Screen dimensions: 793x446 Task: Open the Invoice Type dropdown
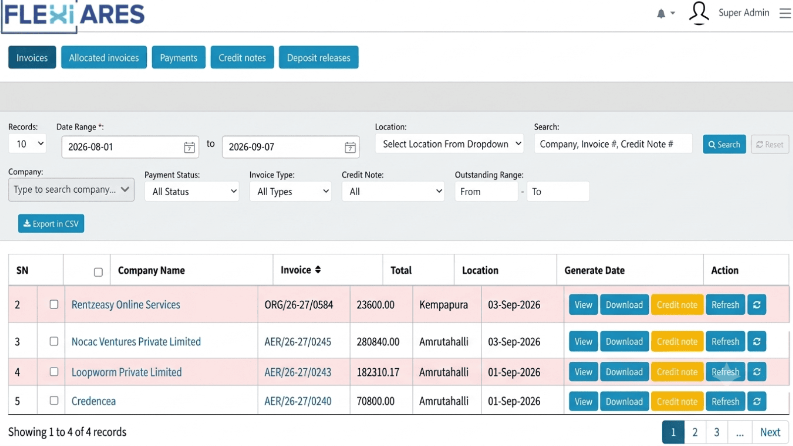[290, 191]
